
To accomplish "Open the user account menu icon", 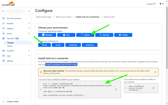I will pos(162,4).
